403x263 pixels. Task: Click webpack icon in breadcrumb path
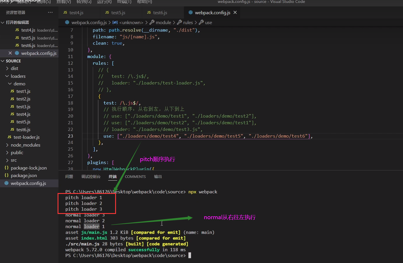[x=67, y=22]
